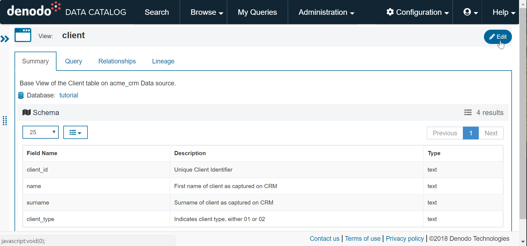Open the column list selector dropdown
Viewport: 527px width, 246px height.
[x=75, y=132]
